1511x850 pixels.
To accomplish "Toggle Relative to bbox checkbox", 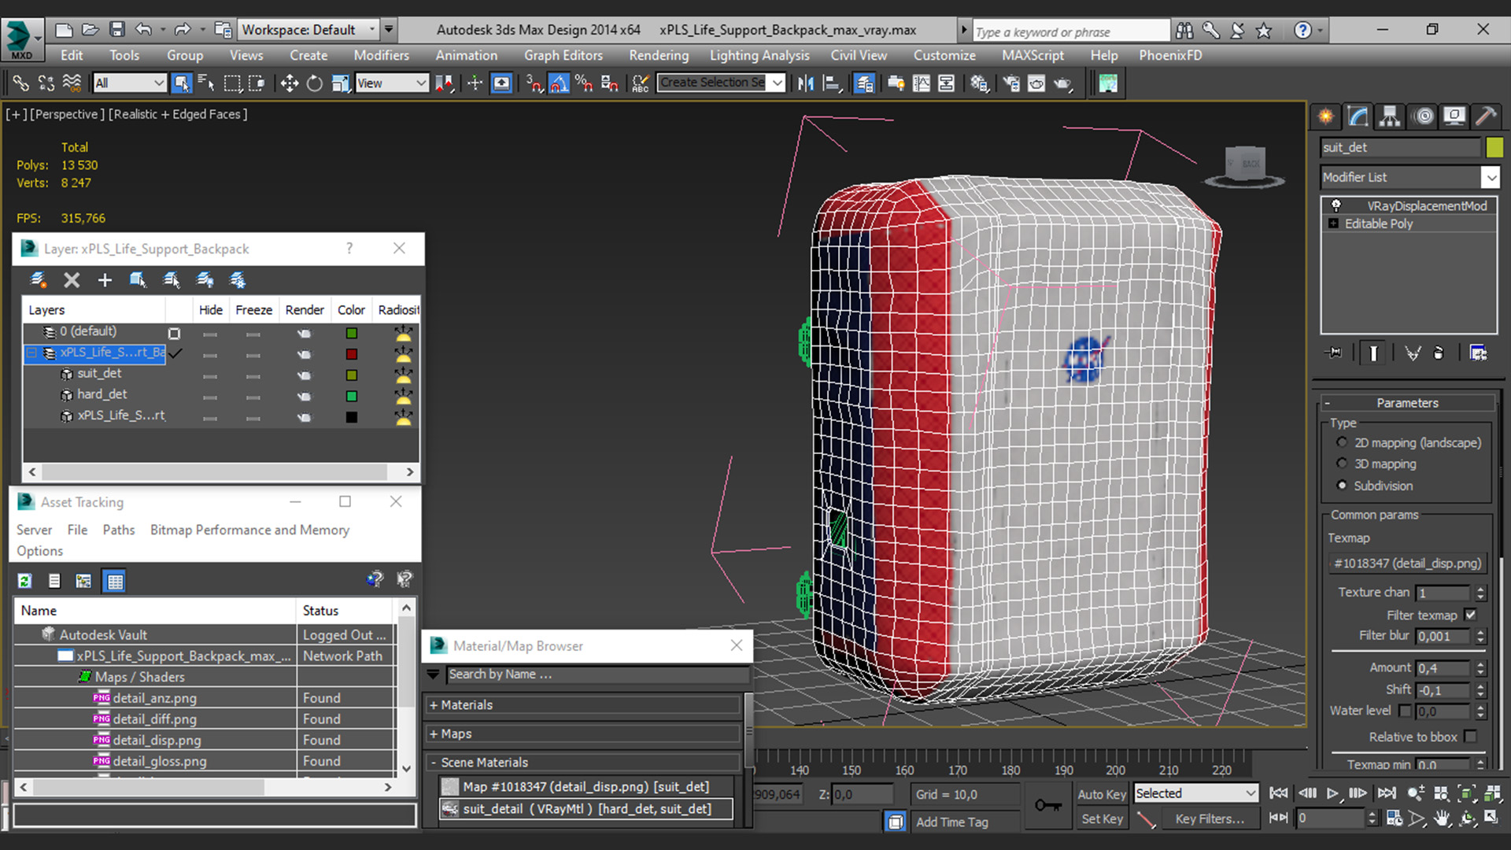I will coord(1470,737).
